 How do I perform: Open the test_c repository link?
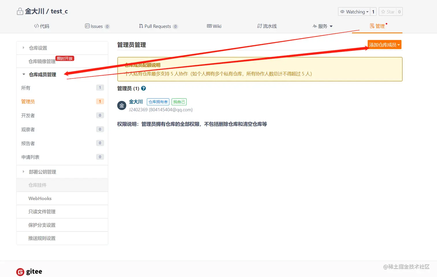tap(59, 11)
